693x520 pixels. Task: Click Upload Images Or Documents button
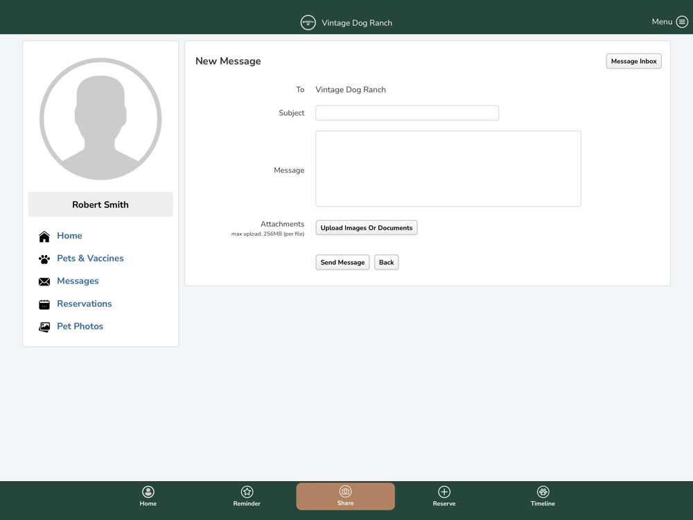[x=367, y=227]
